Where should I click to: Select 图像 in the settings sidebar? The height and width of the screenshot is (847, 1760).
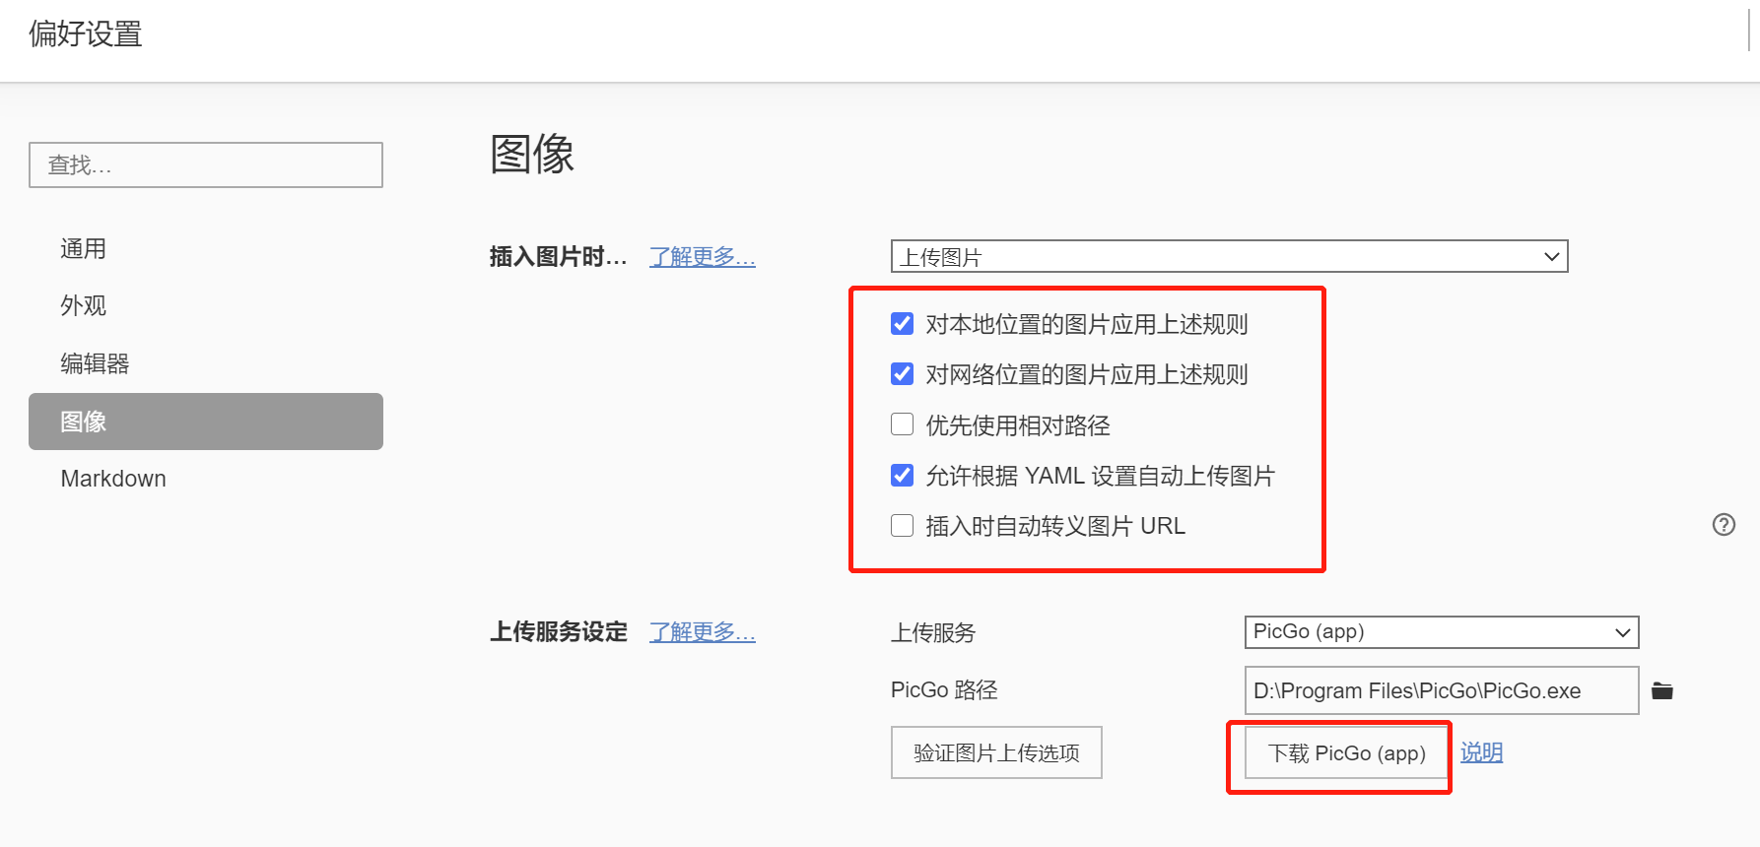206,422
